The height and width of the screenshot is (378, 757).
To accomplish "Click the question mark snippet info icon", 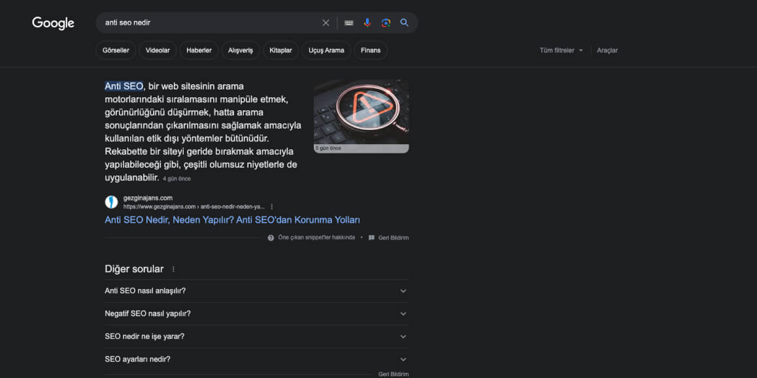I will 271,238.
